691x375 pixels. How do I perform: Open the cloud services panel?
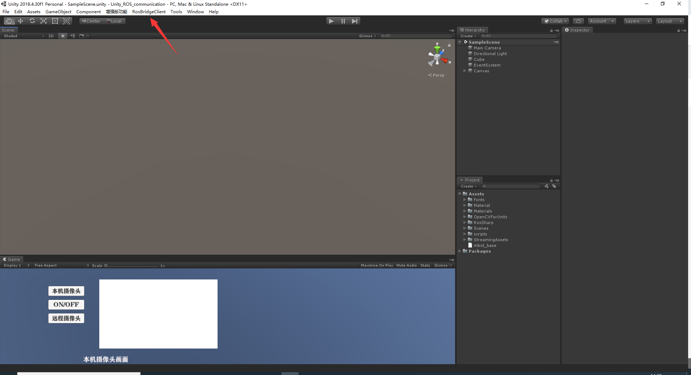pos(578,21)
